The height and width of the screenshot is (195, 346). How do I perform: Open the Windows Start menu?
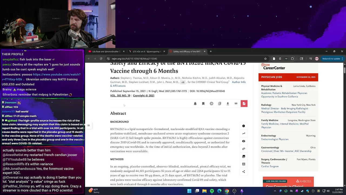[189, 191]
